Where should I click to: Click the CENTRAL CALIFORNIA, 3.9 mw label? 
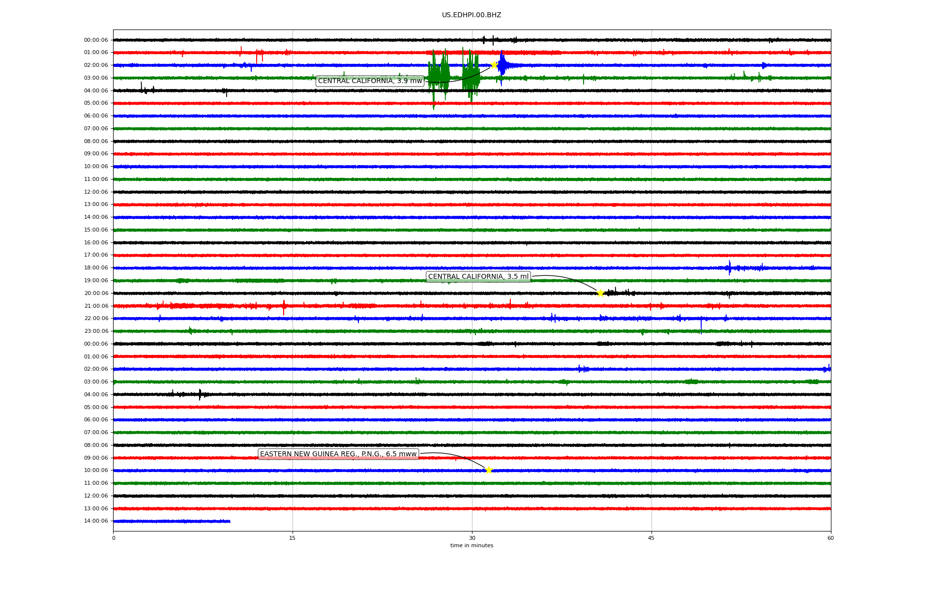(370, 81)
